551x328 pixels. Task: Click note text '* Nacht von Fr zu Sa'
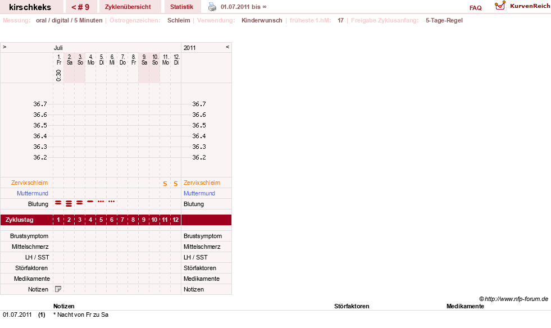[81, 315]
